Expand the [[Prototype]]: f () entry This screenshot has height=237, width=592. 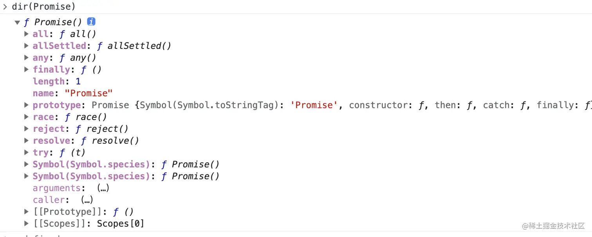point(26,212)
